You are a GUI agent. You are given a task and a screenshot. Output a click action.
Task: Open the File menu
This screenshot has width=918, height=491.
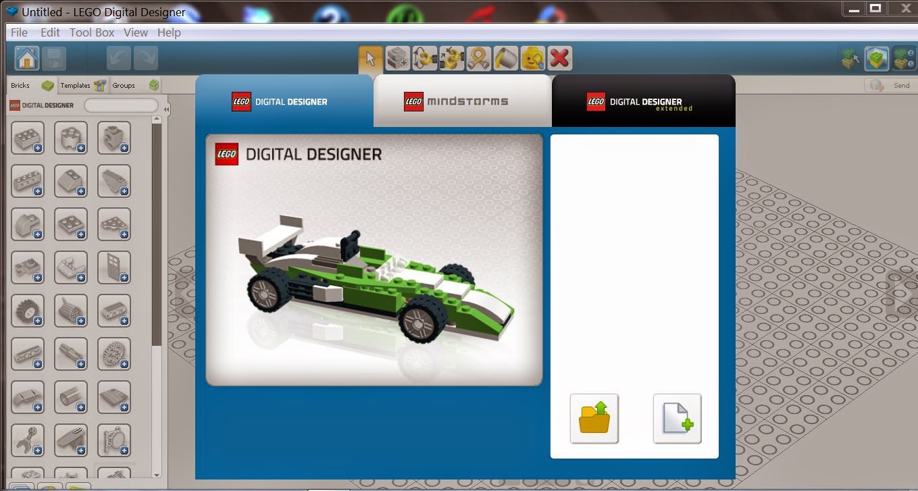point(19,32)
